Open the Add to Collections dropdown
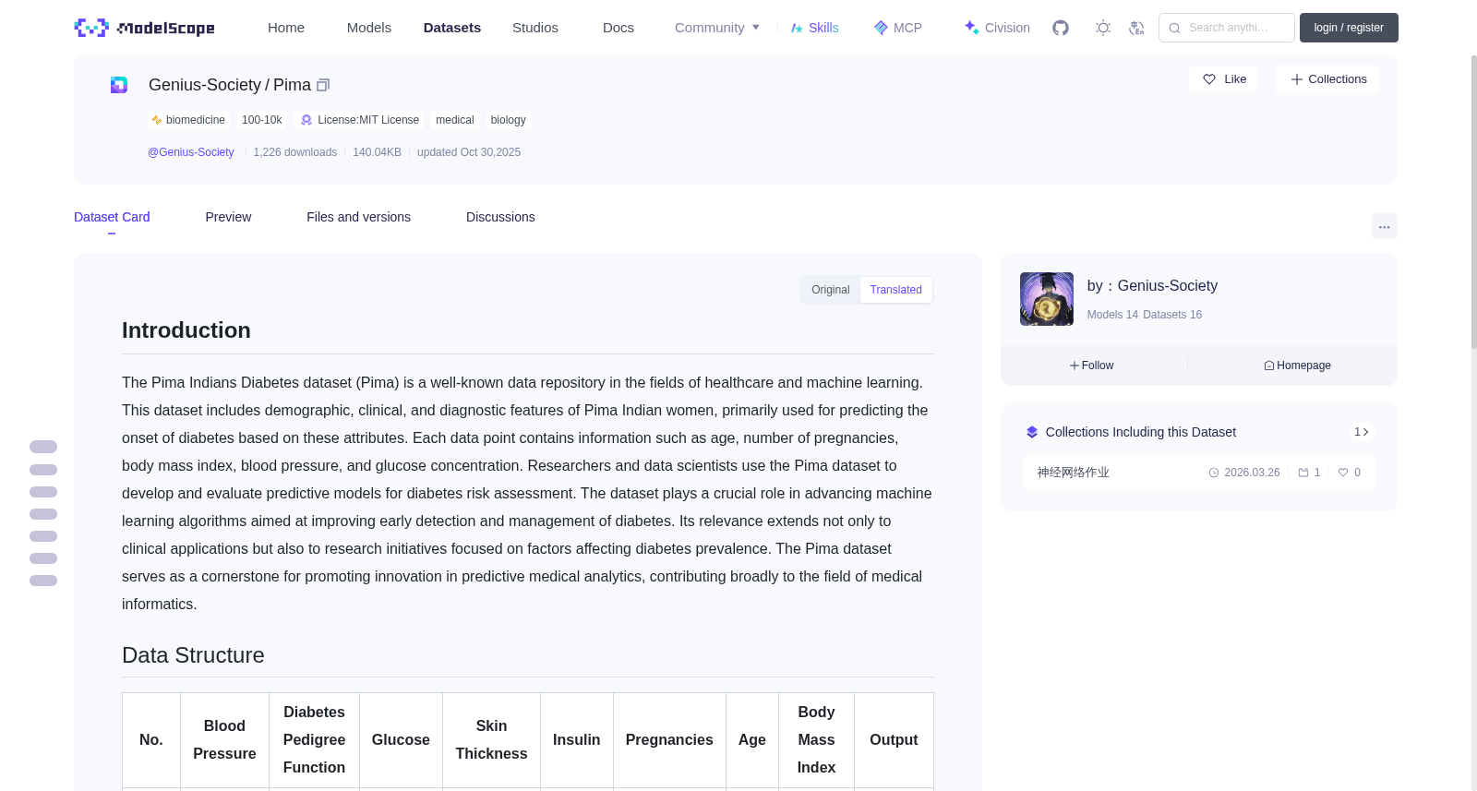Viewport: 1477px width, 791px height. click(x=1327, y=79)
